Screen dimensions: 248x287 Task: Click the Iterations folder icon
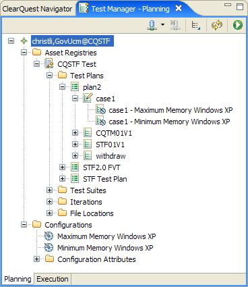click(x=62, y=201)
